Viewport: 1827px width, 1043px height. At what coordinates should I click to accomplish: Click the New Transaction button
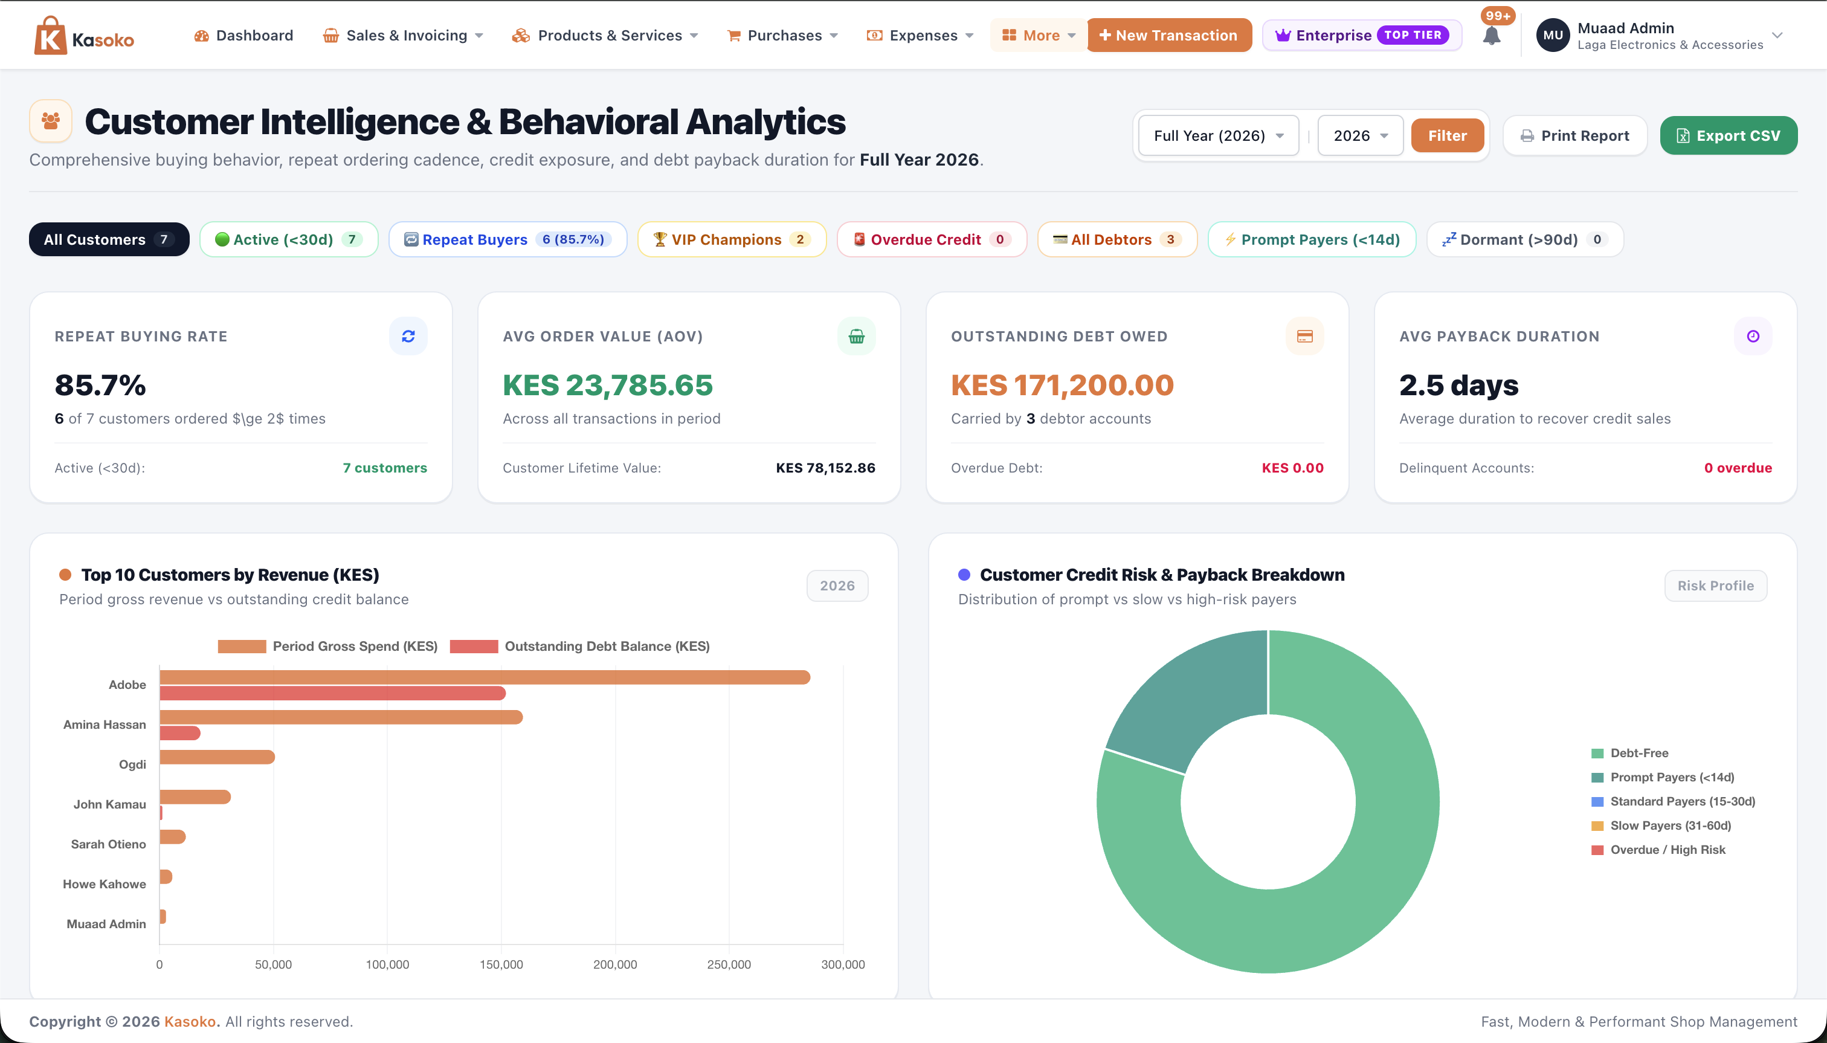1169,35
